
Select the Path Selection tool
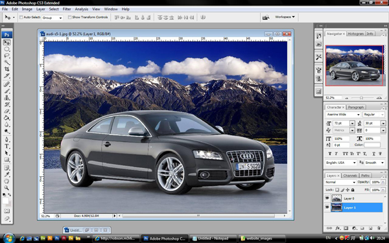(6, 153)
